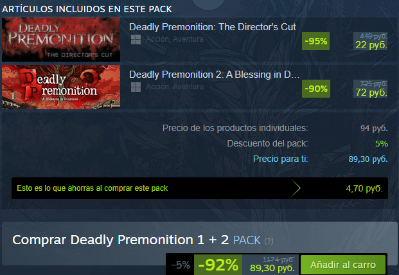Click Acción, Aventura tags under Director's Cut
The image size is (399, 275).
(175, 39)
